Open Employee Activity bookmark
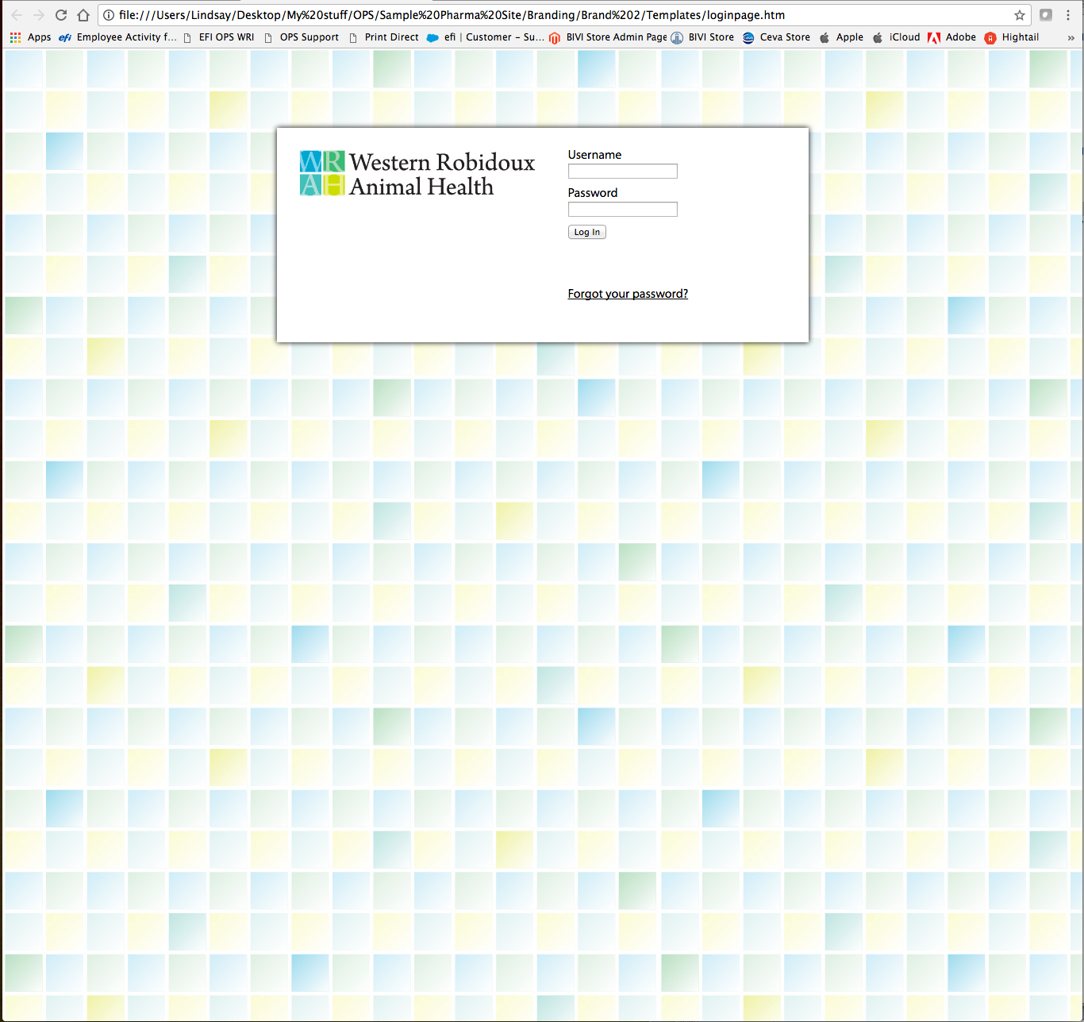Image resolution: width=1084 pixels, height=1022 pixels. tap(117, 37)
